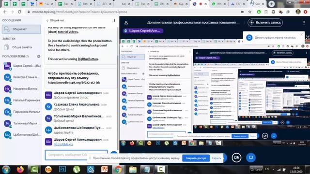Screen dimensions: 310x174
Task: Open a new browser tab
Action: pyautogui.click(x=271, y=4)
